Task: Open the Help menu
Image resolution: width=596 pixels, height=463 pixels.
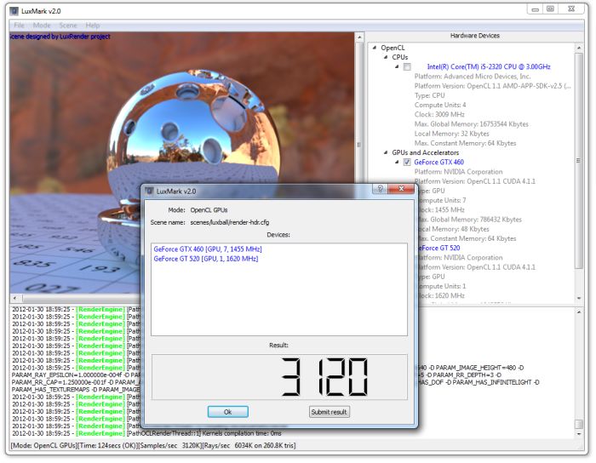Action: pyautogui.click(x=92, y=26)
